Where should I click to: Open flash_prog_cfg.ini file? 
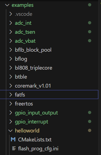[x=38, y=149]
